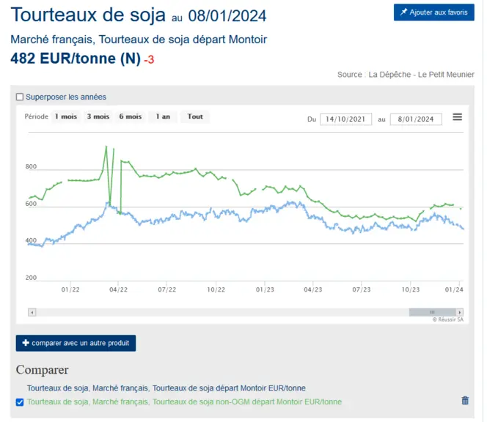Uncheck the non-OGM soja series checkbox

pos(20,402)
